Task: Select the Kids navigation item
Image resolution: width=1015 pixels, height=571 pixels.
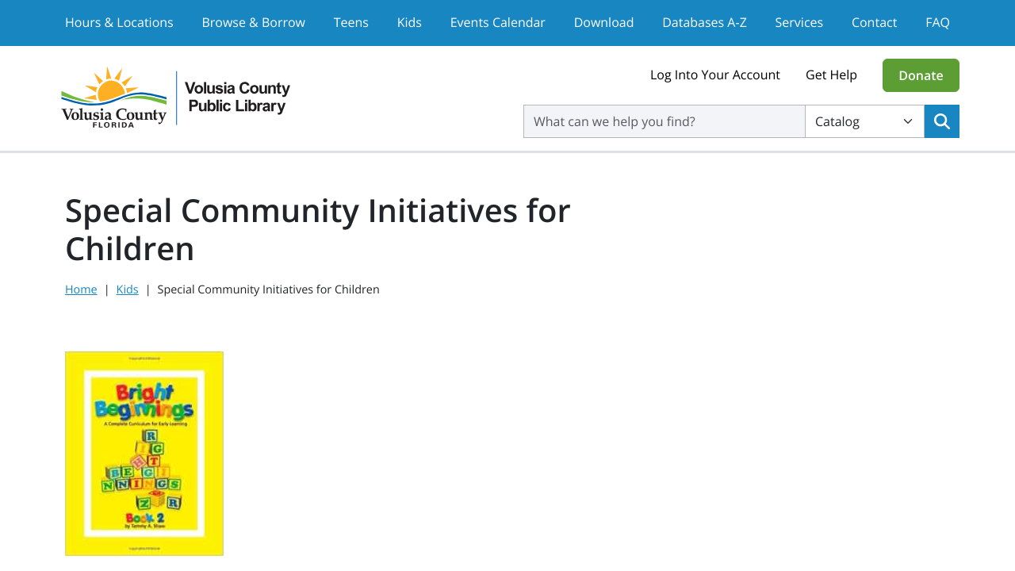Action: (408, 21)
